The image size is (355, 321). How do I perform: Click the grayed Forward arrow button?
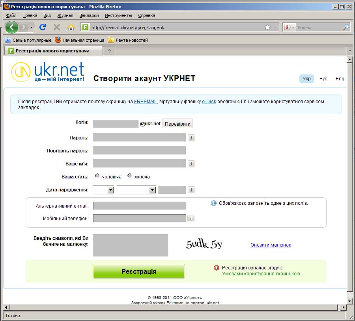click(24, 27)
